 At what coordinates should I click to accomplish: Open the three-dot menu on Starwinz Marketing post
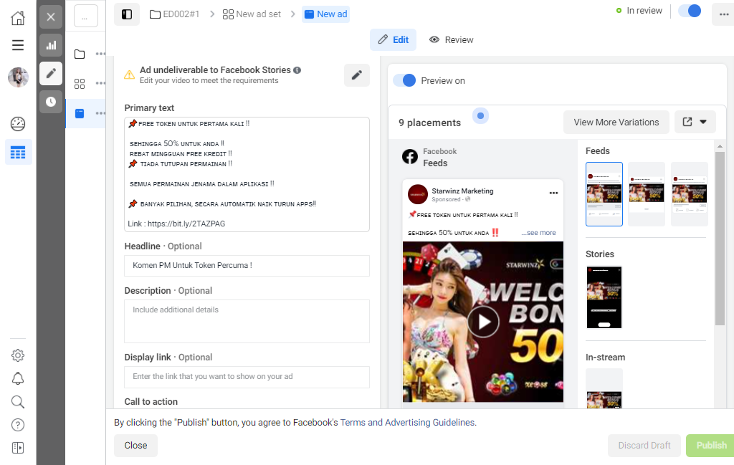[553, 193]
